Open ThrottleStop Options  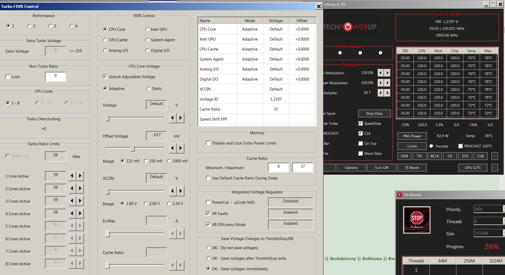pyautogui.click(x=351, y=168)
